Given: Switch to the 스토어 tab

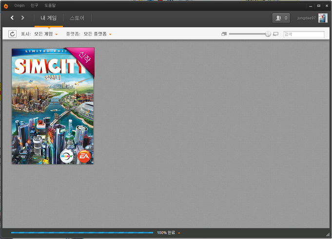Looking at the screenshot, I should pos(77,18).
